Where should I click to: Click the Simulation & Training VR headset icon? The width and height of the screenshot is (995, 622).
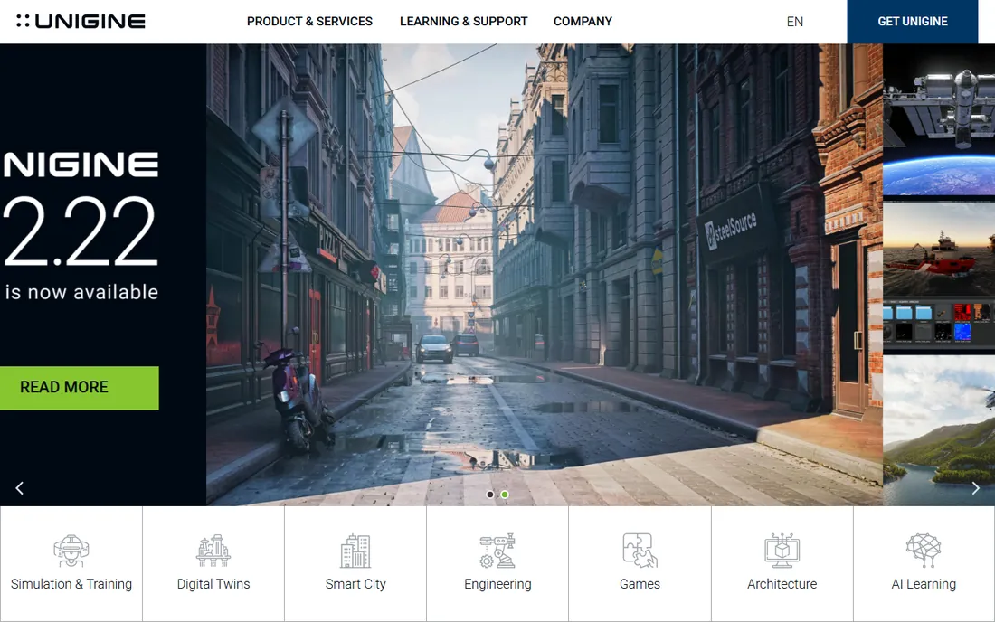(71, 551)
